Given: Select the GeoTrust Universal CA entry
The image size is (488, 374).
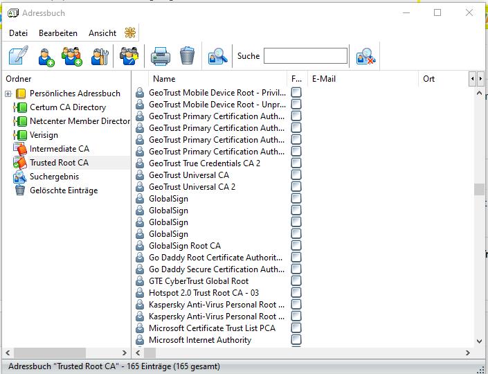Looking at the screenshot, I should [x=189, y=175].
